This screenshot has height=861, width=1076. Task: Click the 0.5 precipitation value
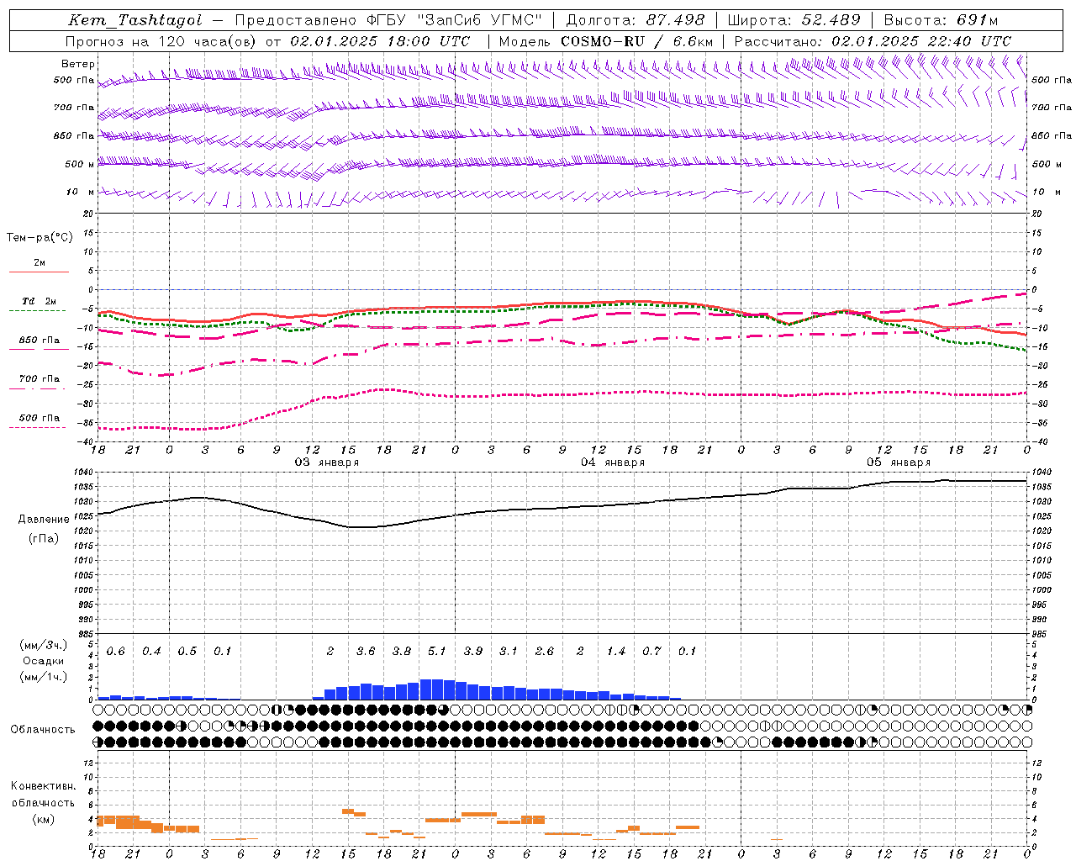tap(187, 651)
